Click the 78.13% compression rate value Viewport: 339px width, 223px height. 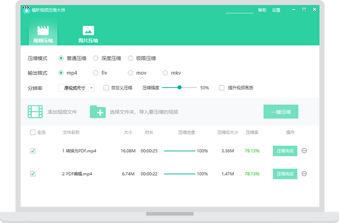pos(252,174)
